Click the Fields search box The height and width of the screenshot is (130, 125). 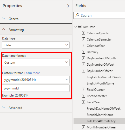(x=99, y=15)
